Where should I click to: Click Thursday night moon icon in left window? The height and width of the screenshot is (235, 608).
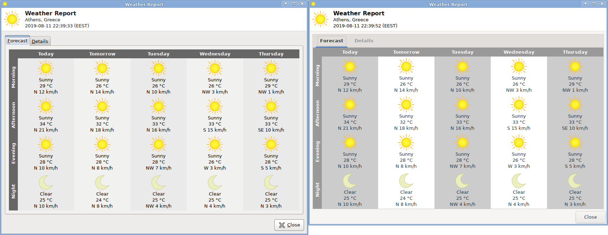coord(271,183)
